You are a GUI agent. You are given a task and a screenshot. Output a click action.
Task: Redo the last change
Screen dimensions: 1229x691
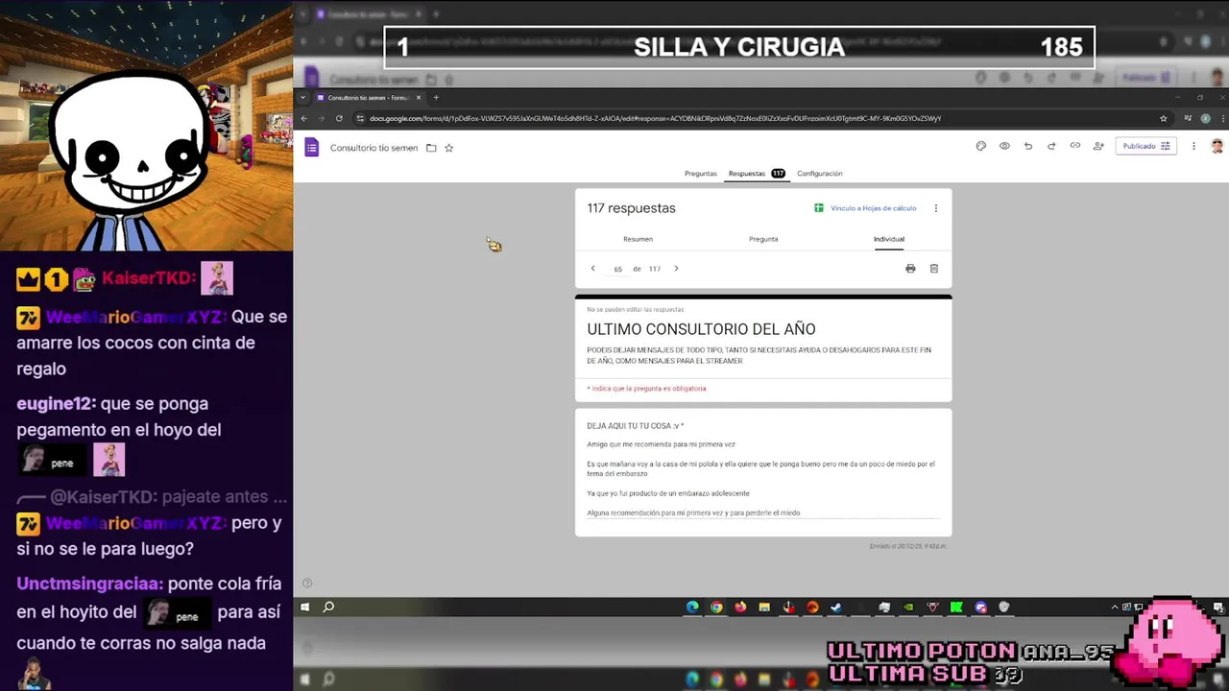1051,146
